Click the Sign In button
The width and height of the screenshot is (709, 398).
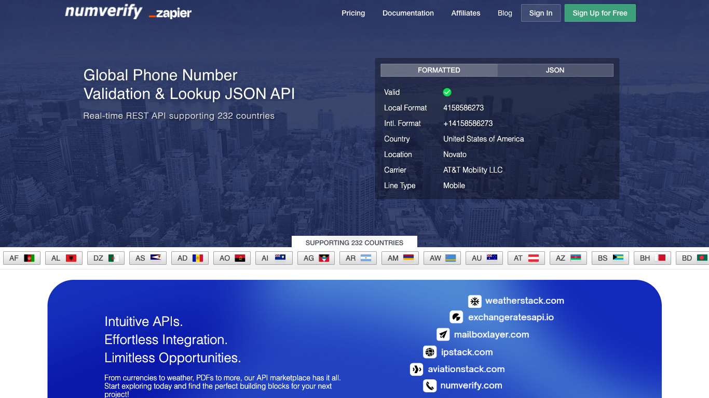pyautogui.click(x=541, y=13)
